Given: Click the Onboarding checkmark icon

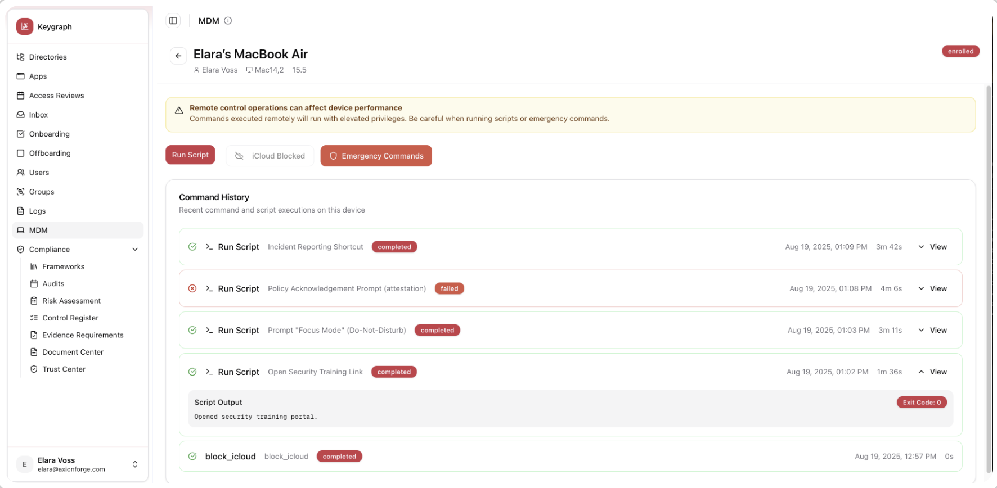Looking at the screenshot, I should (21, 134).
